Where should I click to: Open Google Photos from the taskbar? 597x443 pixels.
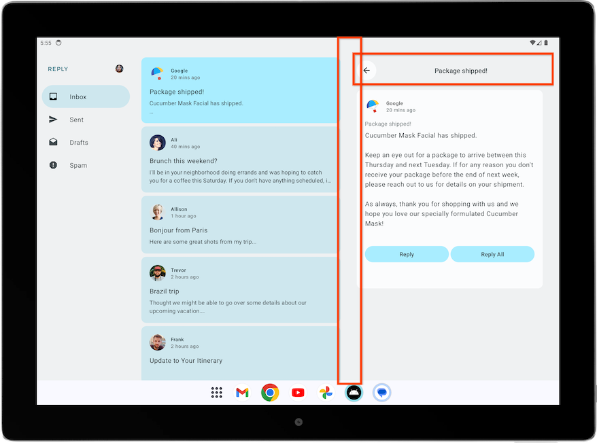pos(326,392)
